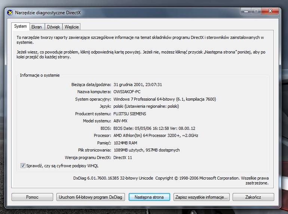Switch to the Wejście tab
288x214 pixels.
pyautogui.click(x=72, y=27)
